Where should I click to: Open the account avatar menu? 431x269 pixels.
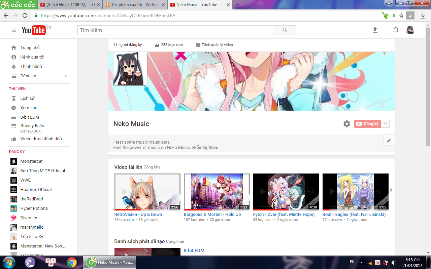pos(410,30)
